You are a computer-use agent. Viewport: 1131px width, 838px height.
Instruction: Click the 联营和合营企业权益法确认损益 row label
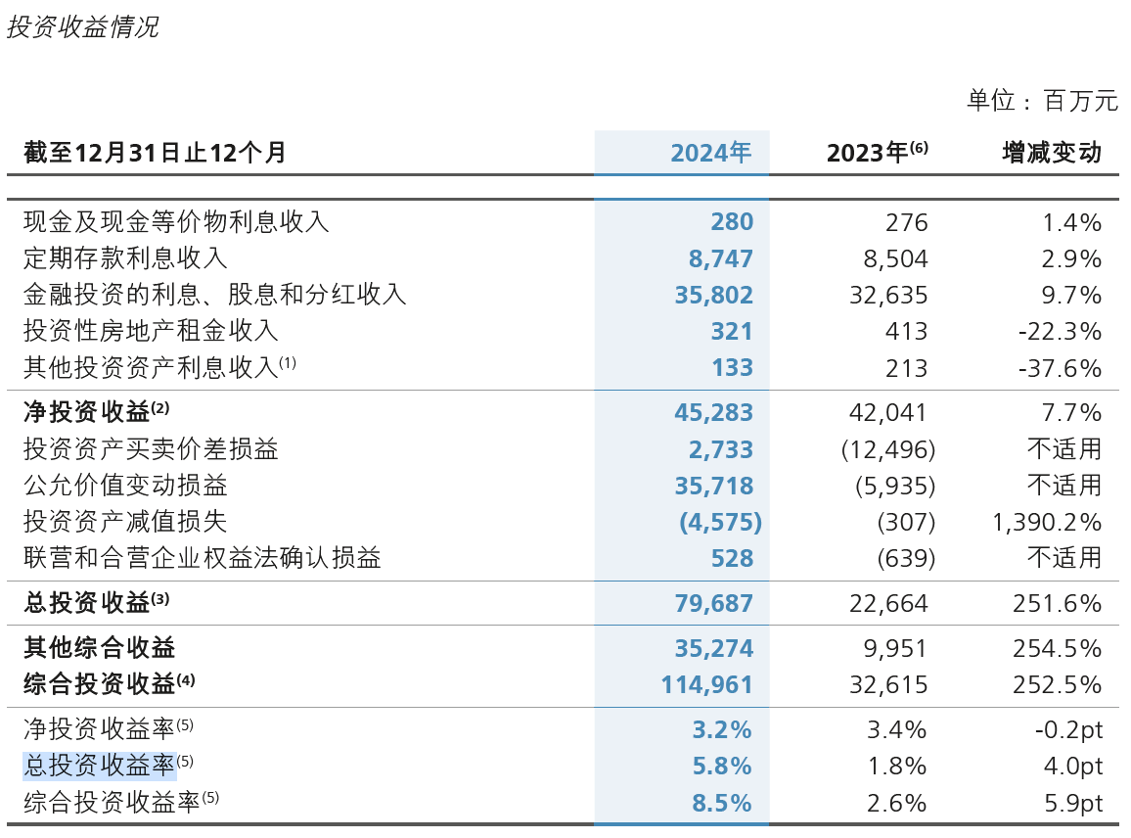[x=202, y=558]
